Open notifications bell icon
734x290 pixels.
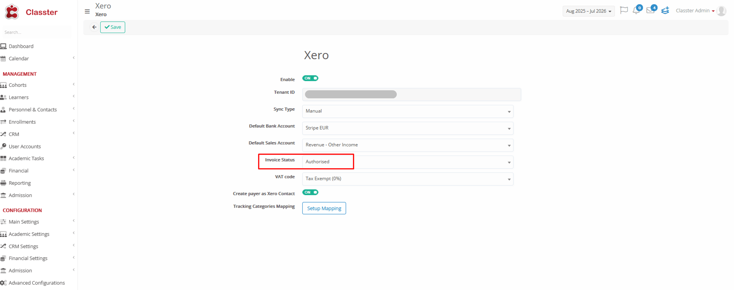[x=636, y=10]
